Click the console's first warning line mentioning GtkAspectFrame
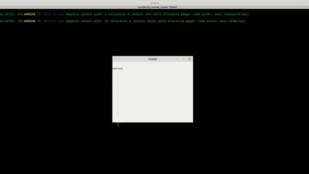309x174 pixels. point(124,14)
